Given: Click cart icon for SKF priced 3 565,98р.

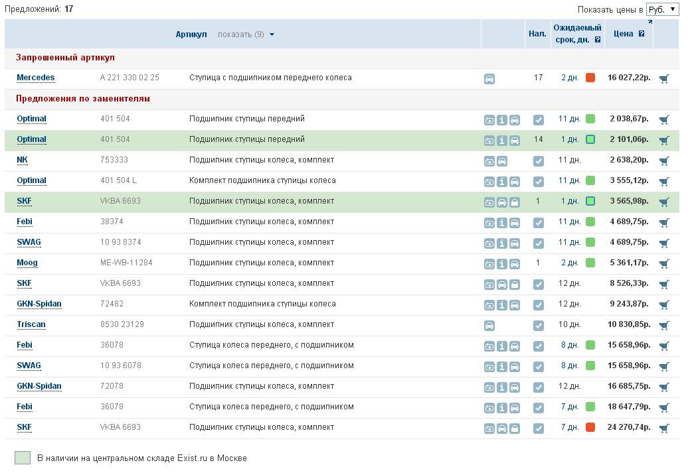Looking at the screenshot, I should [x=664, y=202].
